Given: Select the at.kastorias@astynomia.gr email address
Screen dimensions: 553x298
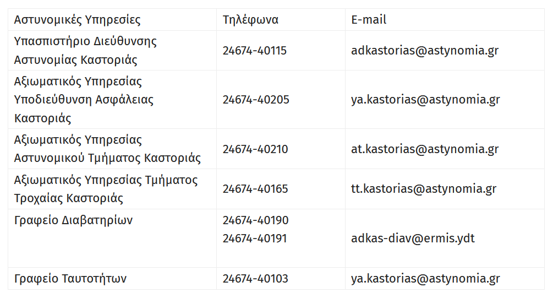Looking at the screenshot, I should point(425,149).
